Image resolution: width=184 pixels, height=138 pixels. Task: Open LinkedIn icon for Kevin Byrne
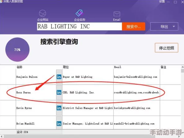click(x=59, y=108)
